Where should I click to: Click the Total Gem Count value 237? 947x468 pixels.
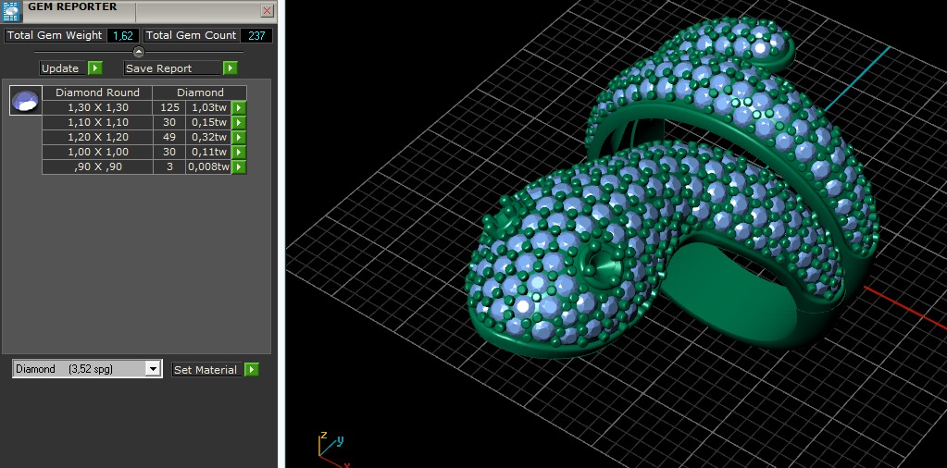[256, 35]
